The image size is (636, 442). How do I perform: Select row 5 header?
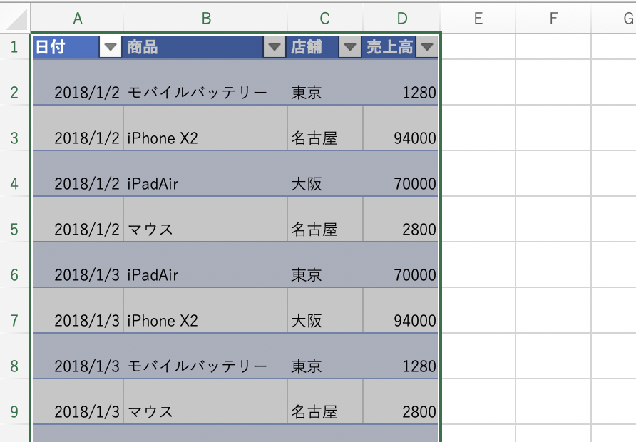click(14, 230)
